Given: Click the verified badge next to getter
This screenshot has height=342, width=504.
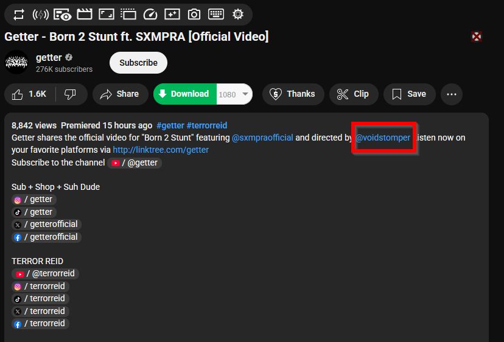Looking at the screenshot, I should (x=69, y=58).
